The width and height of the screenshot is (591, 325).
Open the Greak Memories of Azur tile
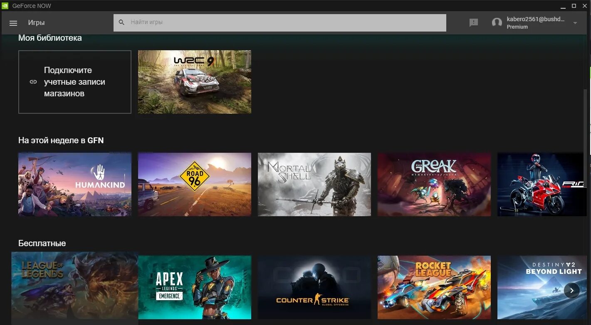click(434, 184)
